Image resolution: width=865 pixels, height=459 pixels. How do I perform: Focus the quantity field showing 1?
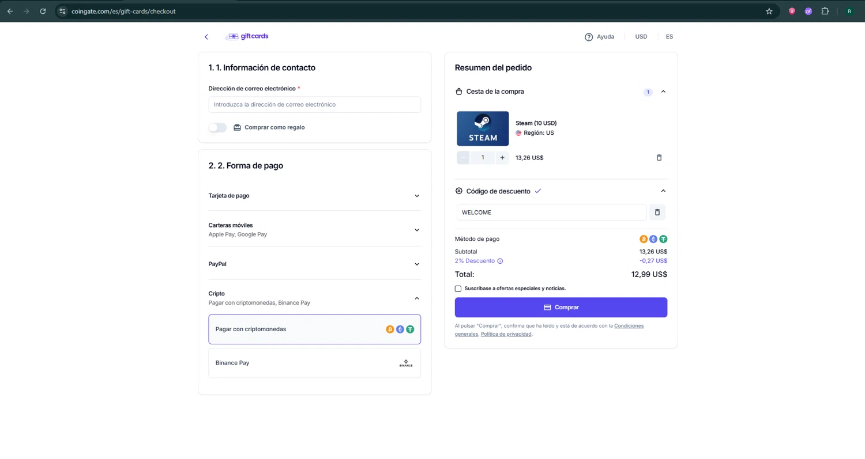point(483,158)
